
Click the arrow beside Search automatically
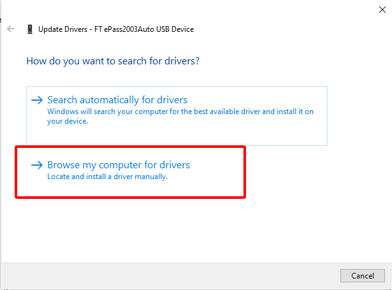point(37,100)
